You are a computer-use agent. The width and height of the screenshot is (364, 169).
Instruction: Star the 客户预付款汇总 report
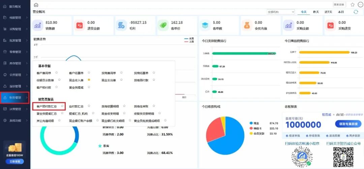point(62,106)
